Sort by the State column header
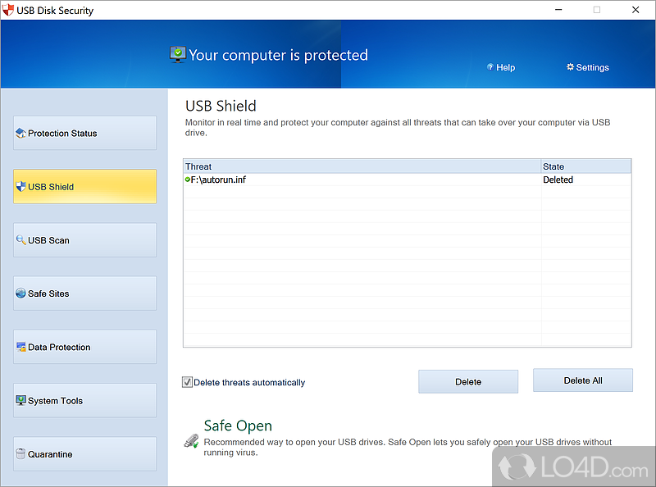Image resolution: width=656 pixels, height=487 pixels. [586, 166]
